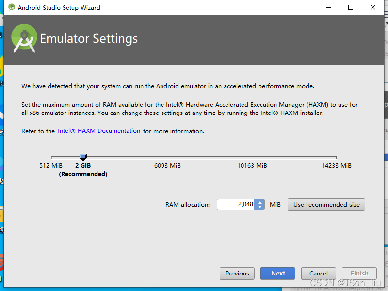The image size is (388, 291).
Task: Maximize the Setup Wizard window
Action: (351, 7)
